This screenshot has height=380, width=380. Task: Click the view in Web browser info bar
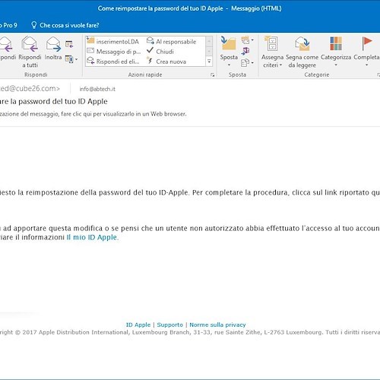point(93,114)
